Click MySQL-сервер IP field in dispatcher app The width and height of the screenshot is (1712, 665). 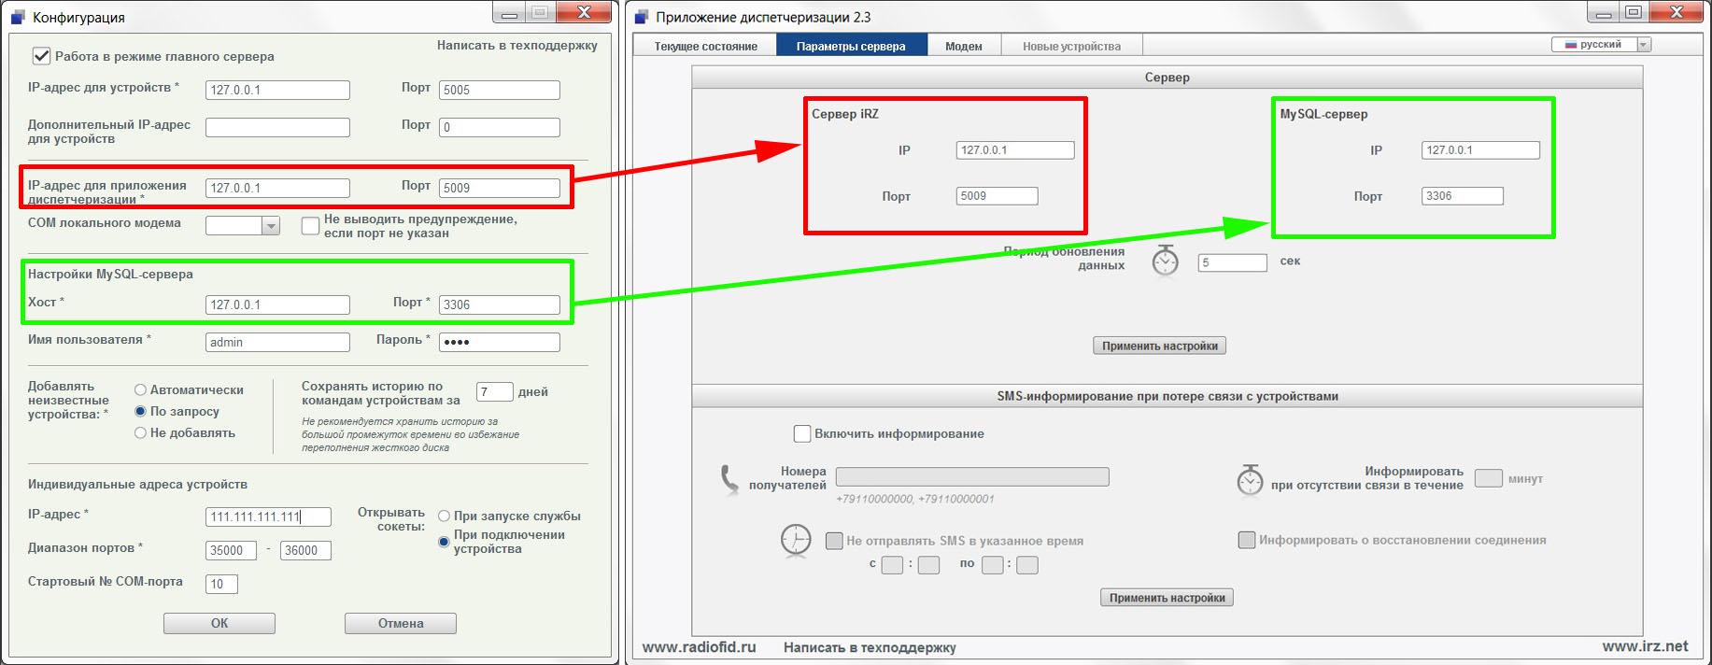(x=1480, y=149)
